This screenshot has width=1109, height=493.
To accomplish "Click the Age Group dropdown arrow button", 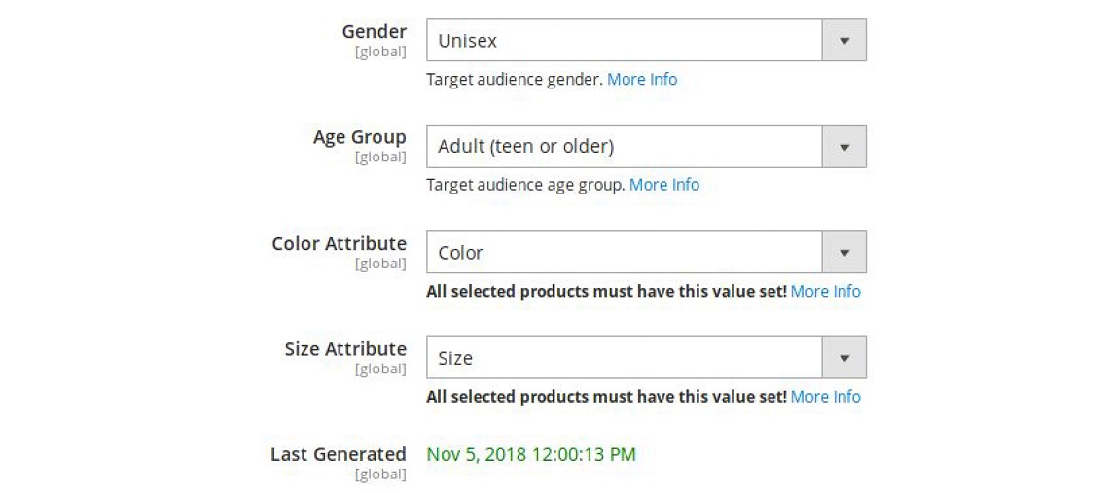I will coord(844,147).
